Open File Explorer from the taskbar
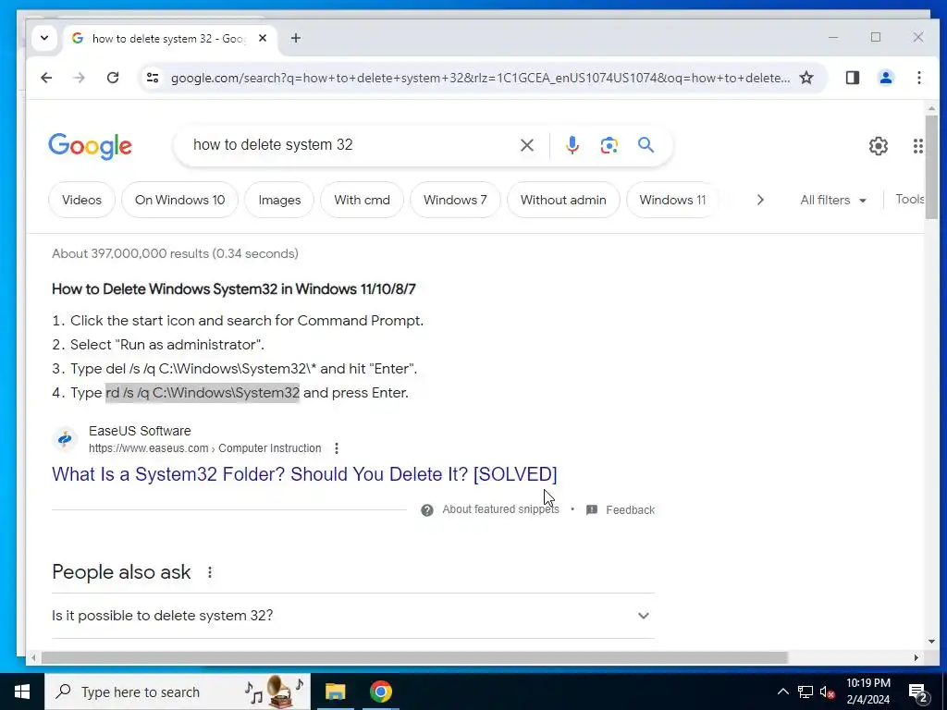 click(x=335, y=692)
